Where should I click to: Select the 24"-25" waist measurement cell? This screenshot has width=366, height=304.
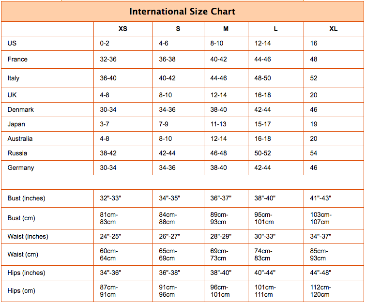click(x=110, y=236)
